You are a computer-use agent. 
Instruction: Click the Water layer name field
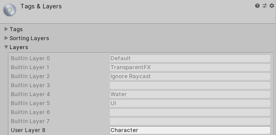coord(190,94)
